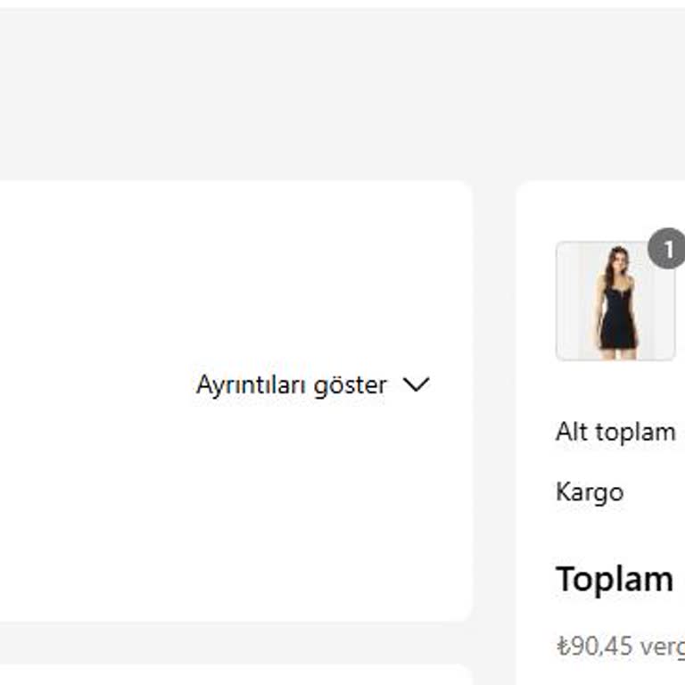Click the partially visible card at the bottom
Viewport: 685px width, 685px height.
pos(232,675)
